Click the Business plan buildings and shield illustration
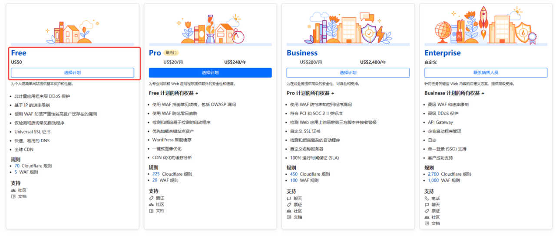The image size is (556, 242). coord(347,28)
